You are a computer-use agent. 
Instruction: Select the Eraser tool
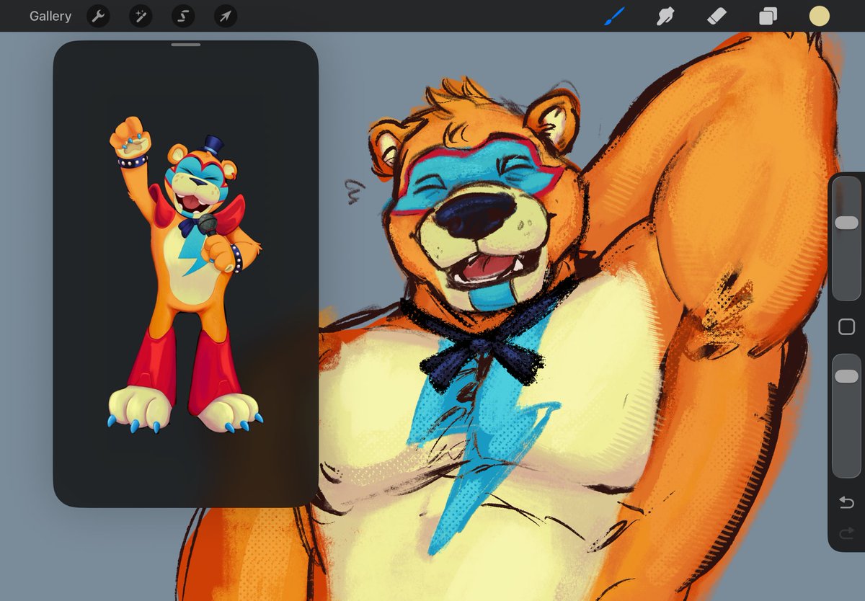pos(717,16)
